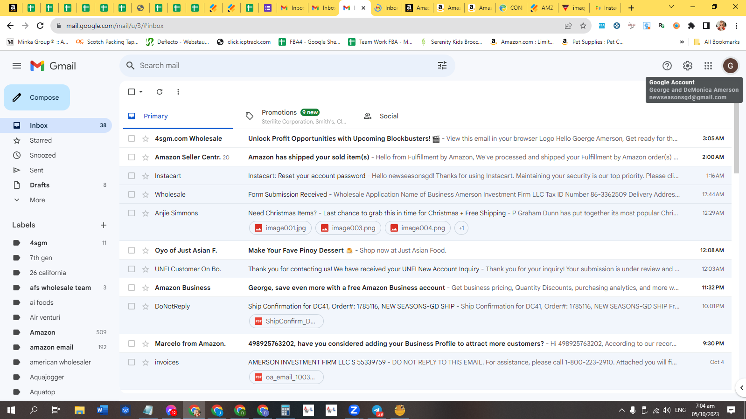
Task: Open the image001.jpg attachment
Action: click(x=280, y=228)
